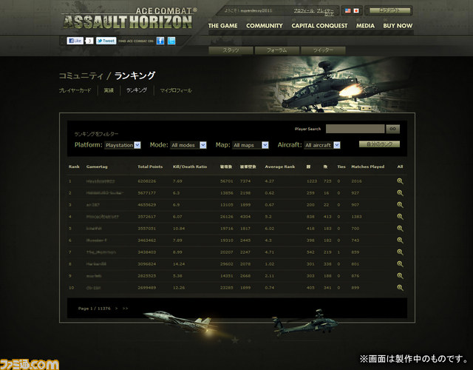473x370 pixels.
Task: Click magnifier icon in rank 3 row
Action: (x=400, y=205)
